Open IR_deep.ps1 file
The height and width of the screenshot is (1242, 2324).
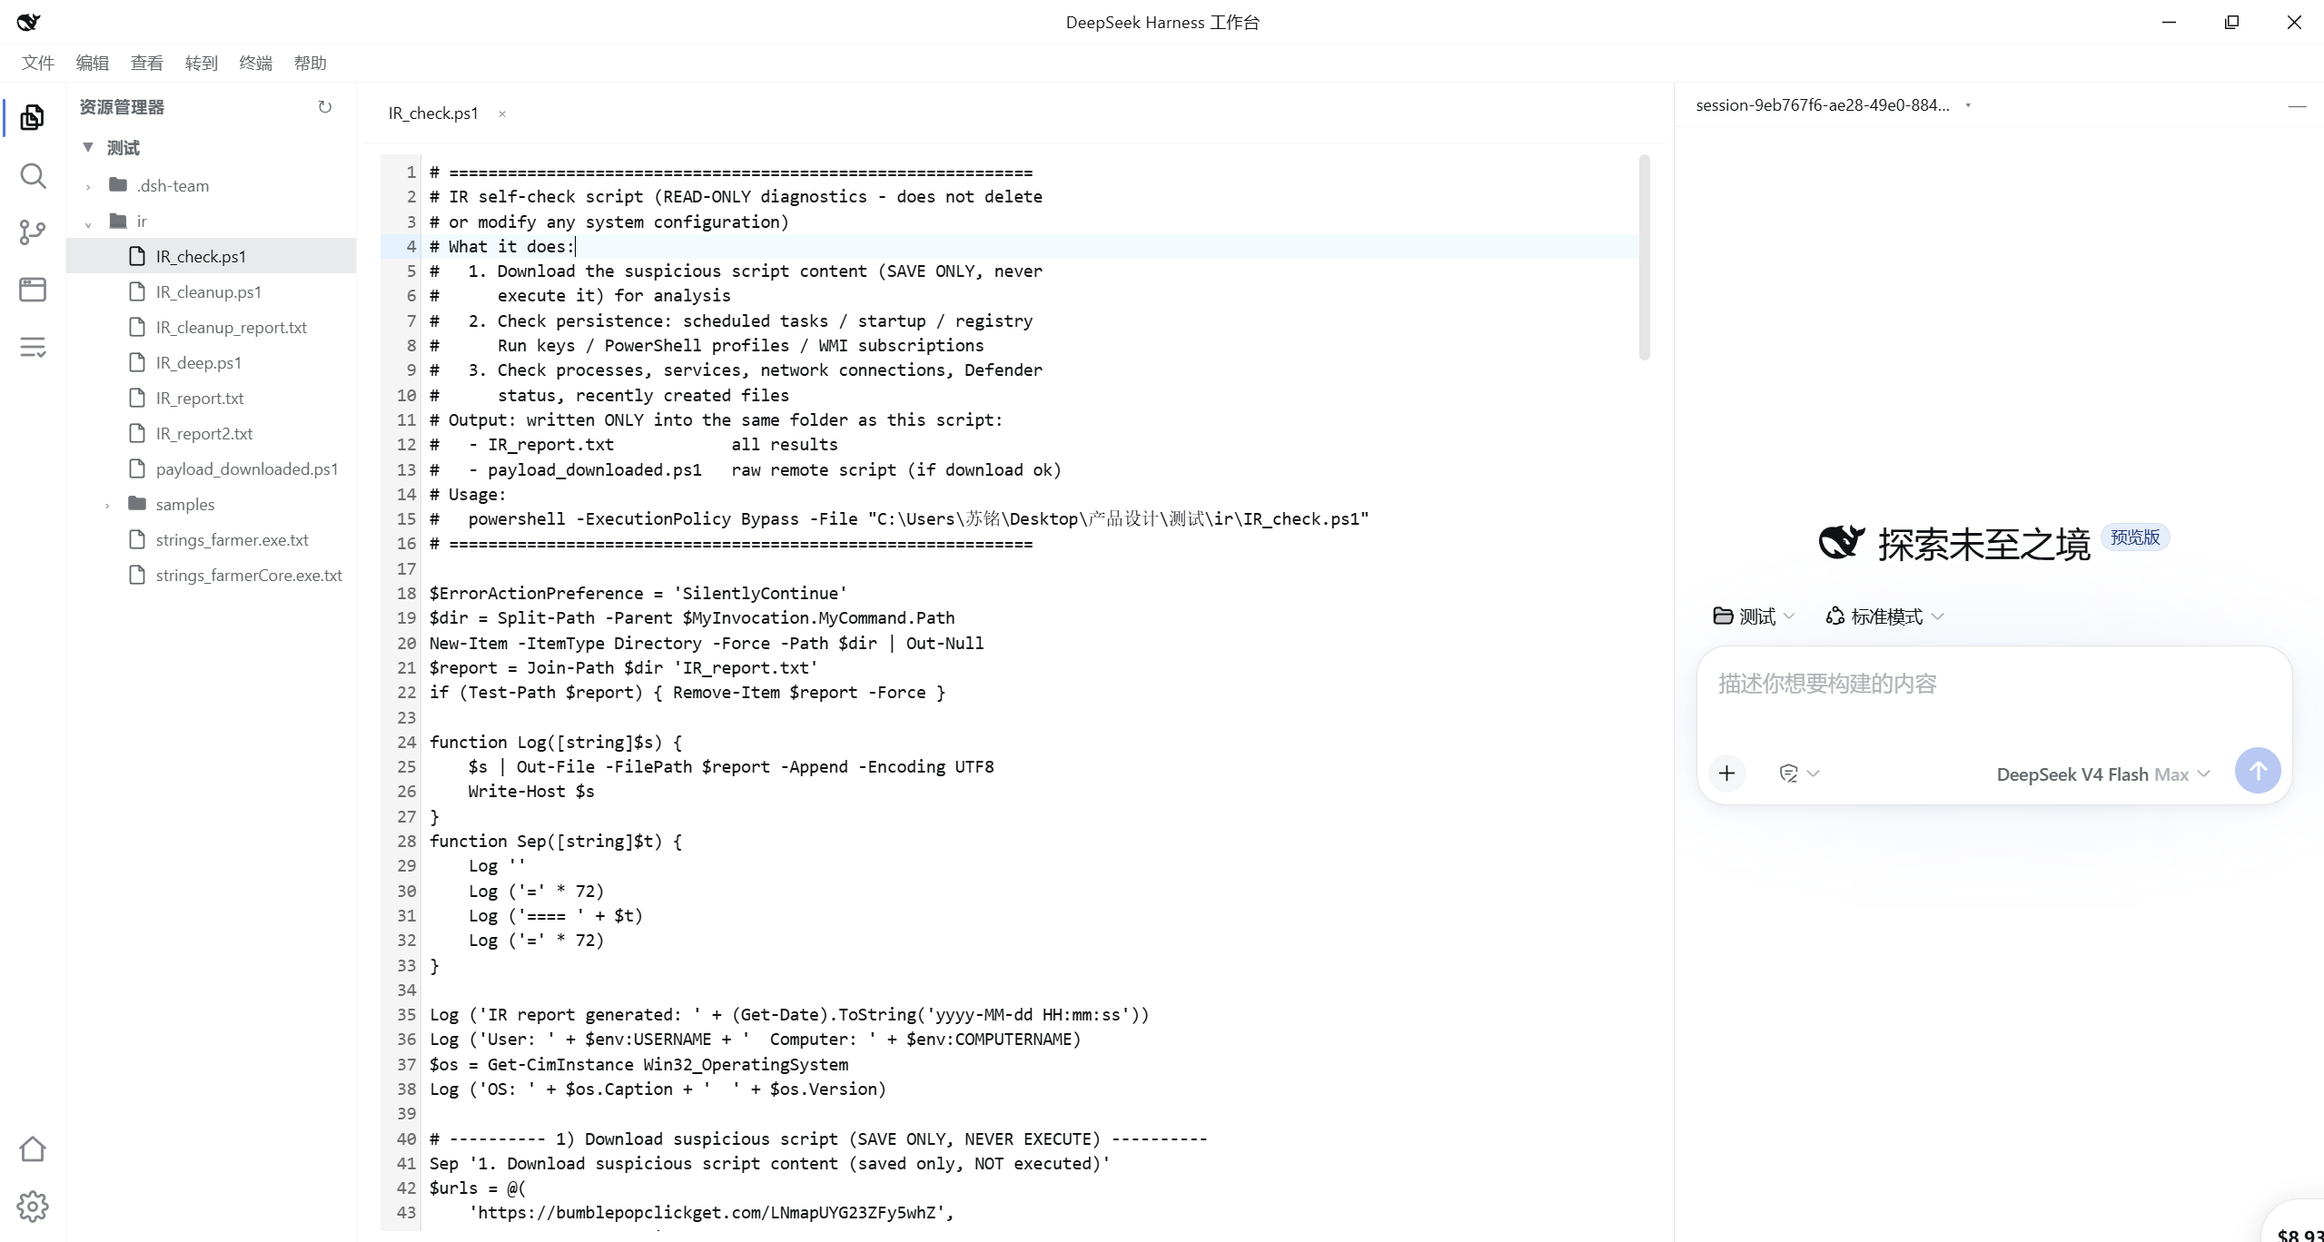[211, 362]
